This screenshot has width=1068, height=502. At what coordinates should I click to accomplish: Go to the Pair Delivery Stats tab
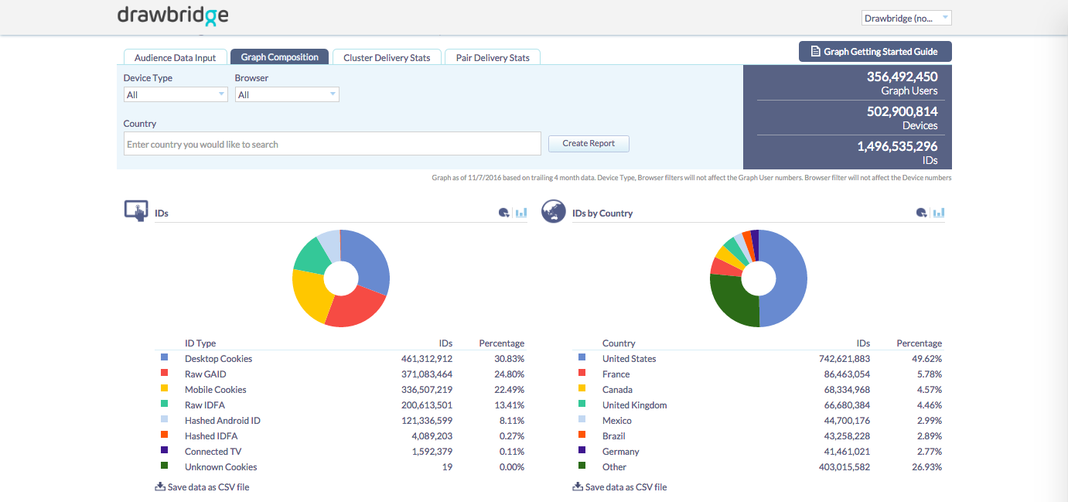tap(493, 57)
